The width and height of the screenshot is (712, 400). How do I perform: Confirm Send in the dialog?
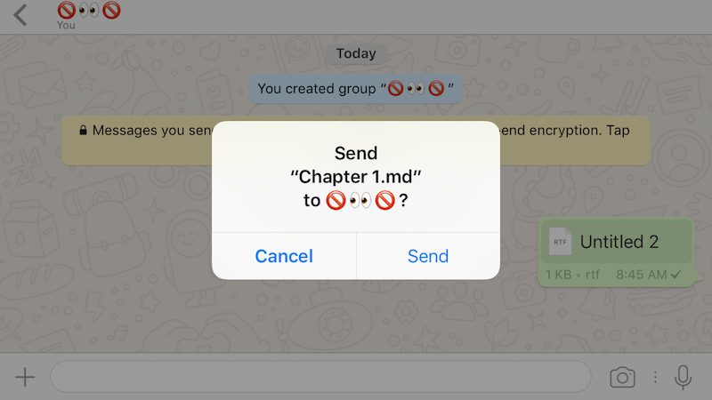[x=428, y=256]
